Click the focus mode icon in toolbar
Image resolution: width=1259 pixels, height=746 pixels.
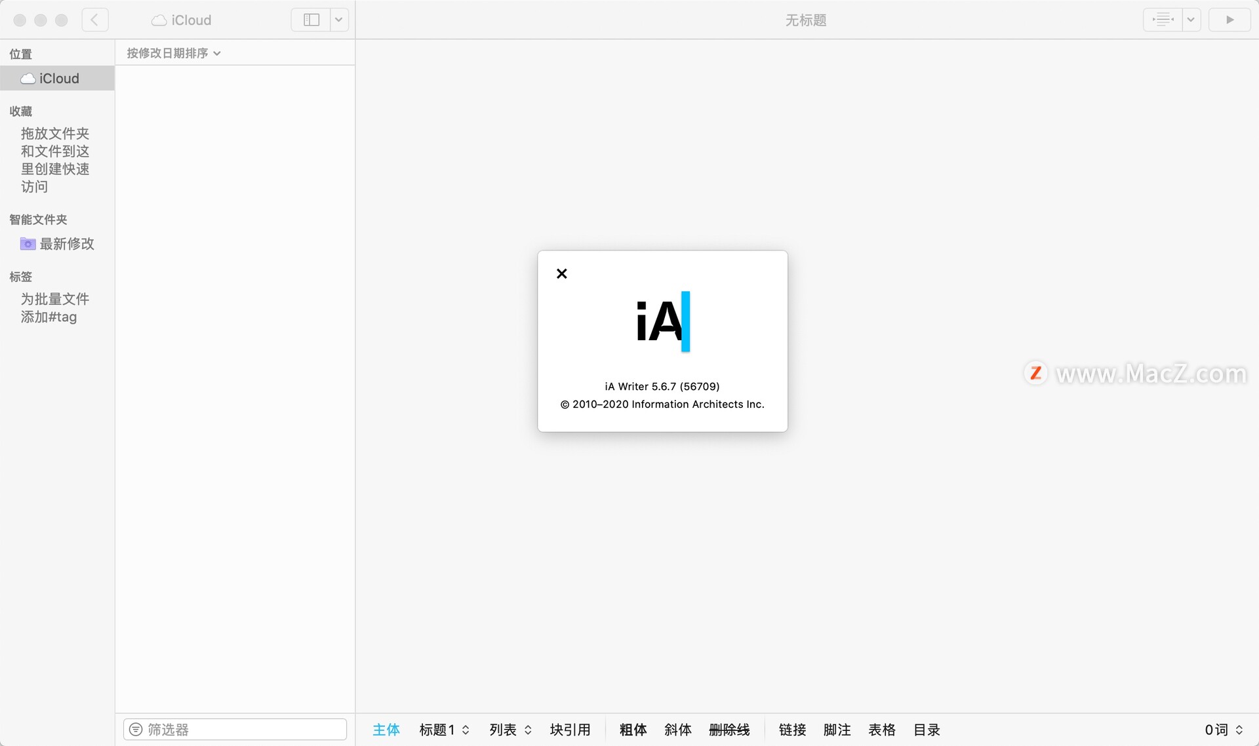(1163, 20)
